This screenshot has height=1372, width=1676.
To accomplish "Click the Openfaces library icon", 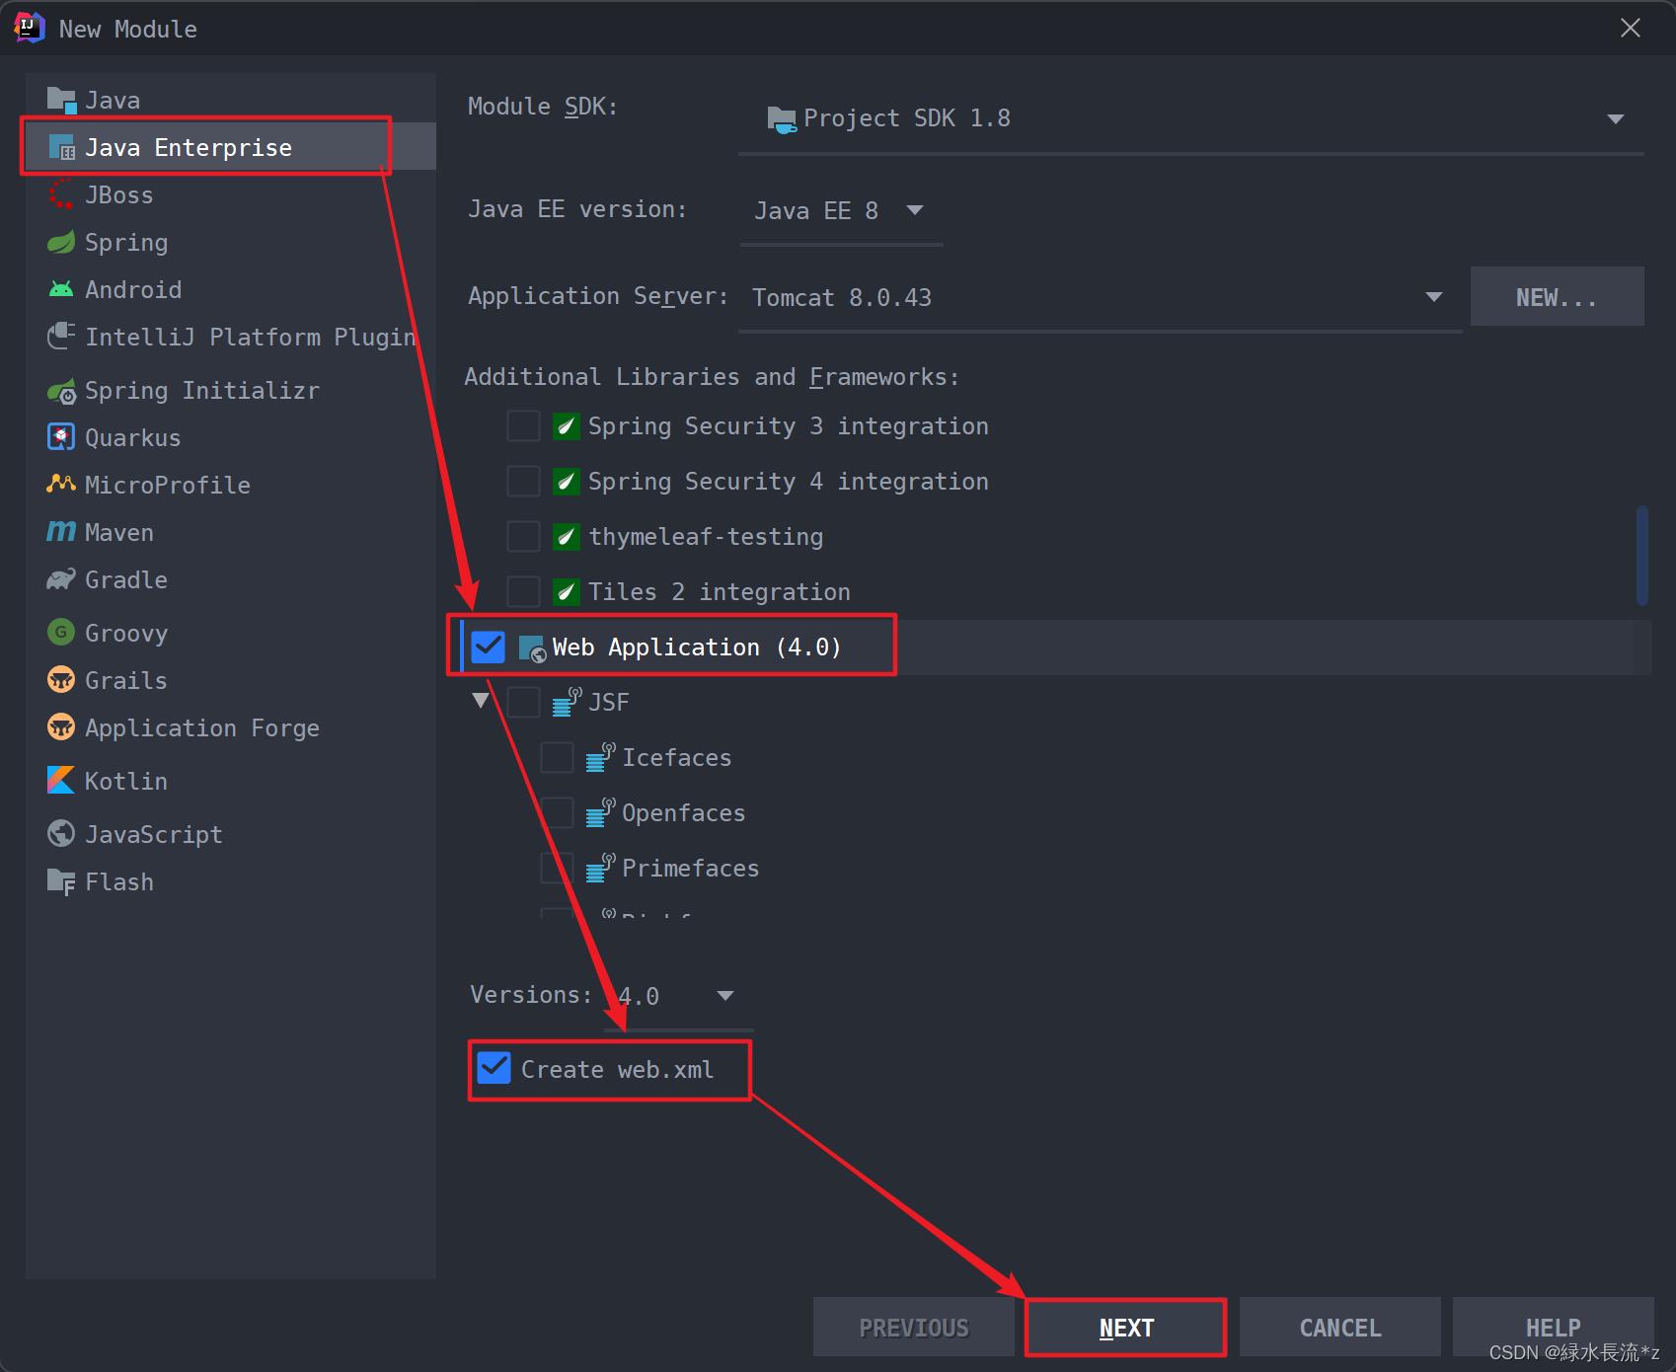I will click(600, 812).
